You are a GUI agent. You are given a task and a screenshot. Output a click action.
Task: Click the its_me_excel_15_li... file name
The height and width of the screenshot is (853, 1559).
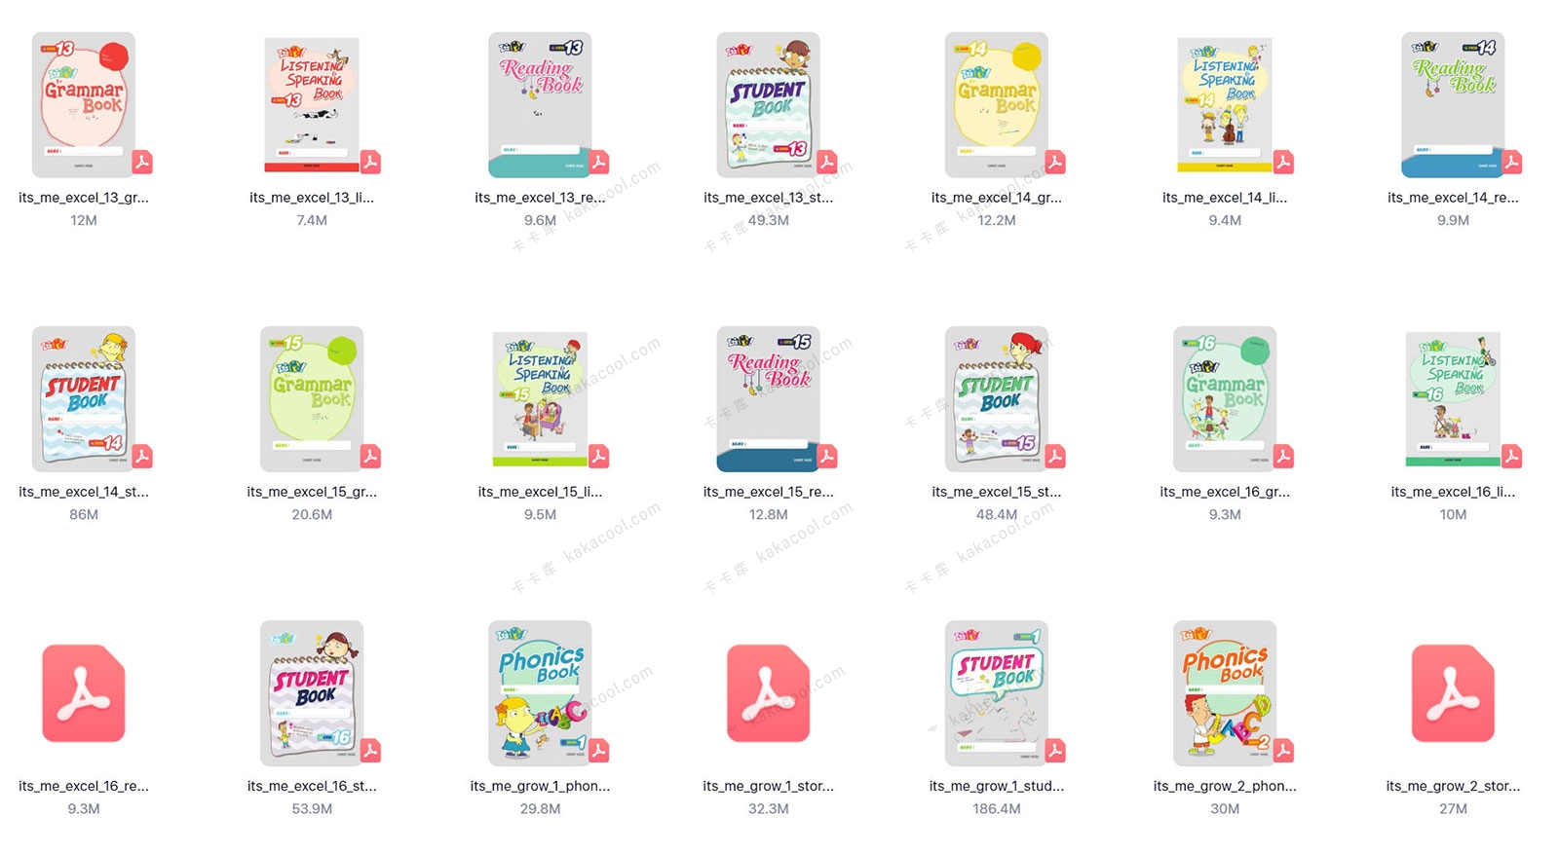540,492
